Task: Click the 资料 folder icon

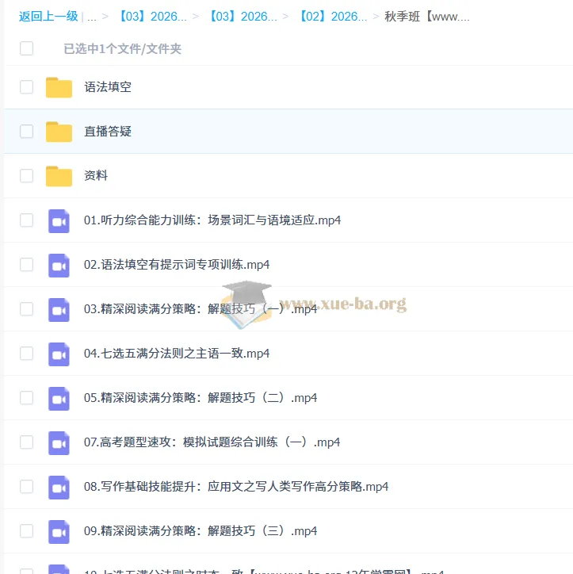Action: point(59,176)
